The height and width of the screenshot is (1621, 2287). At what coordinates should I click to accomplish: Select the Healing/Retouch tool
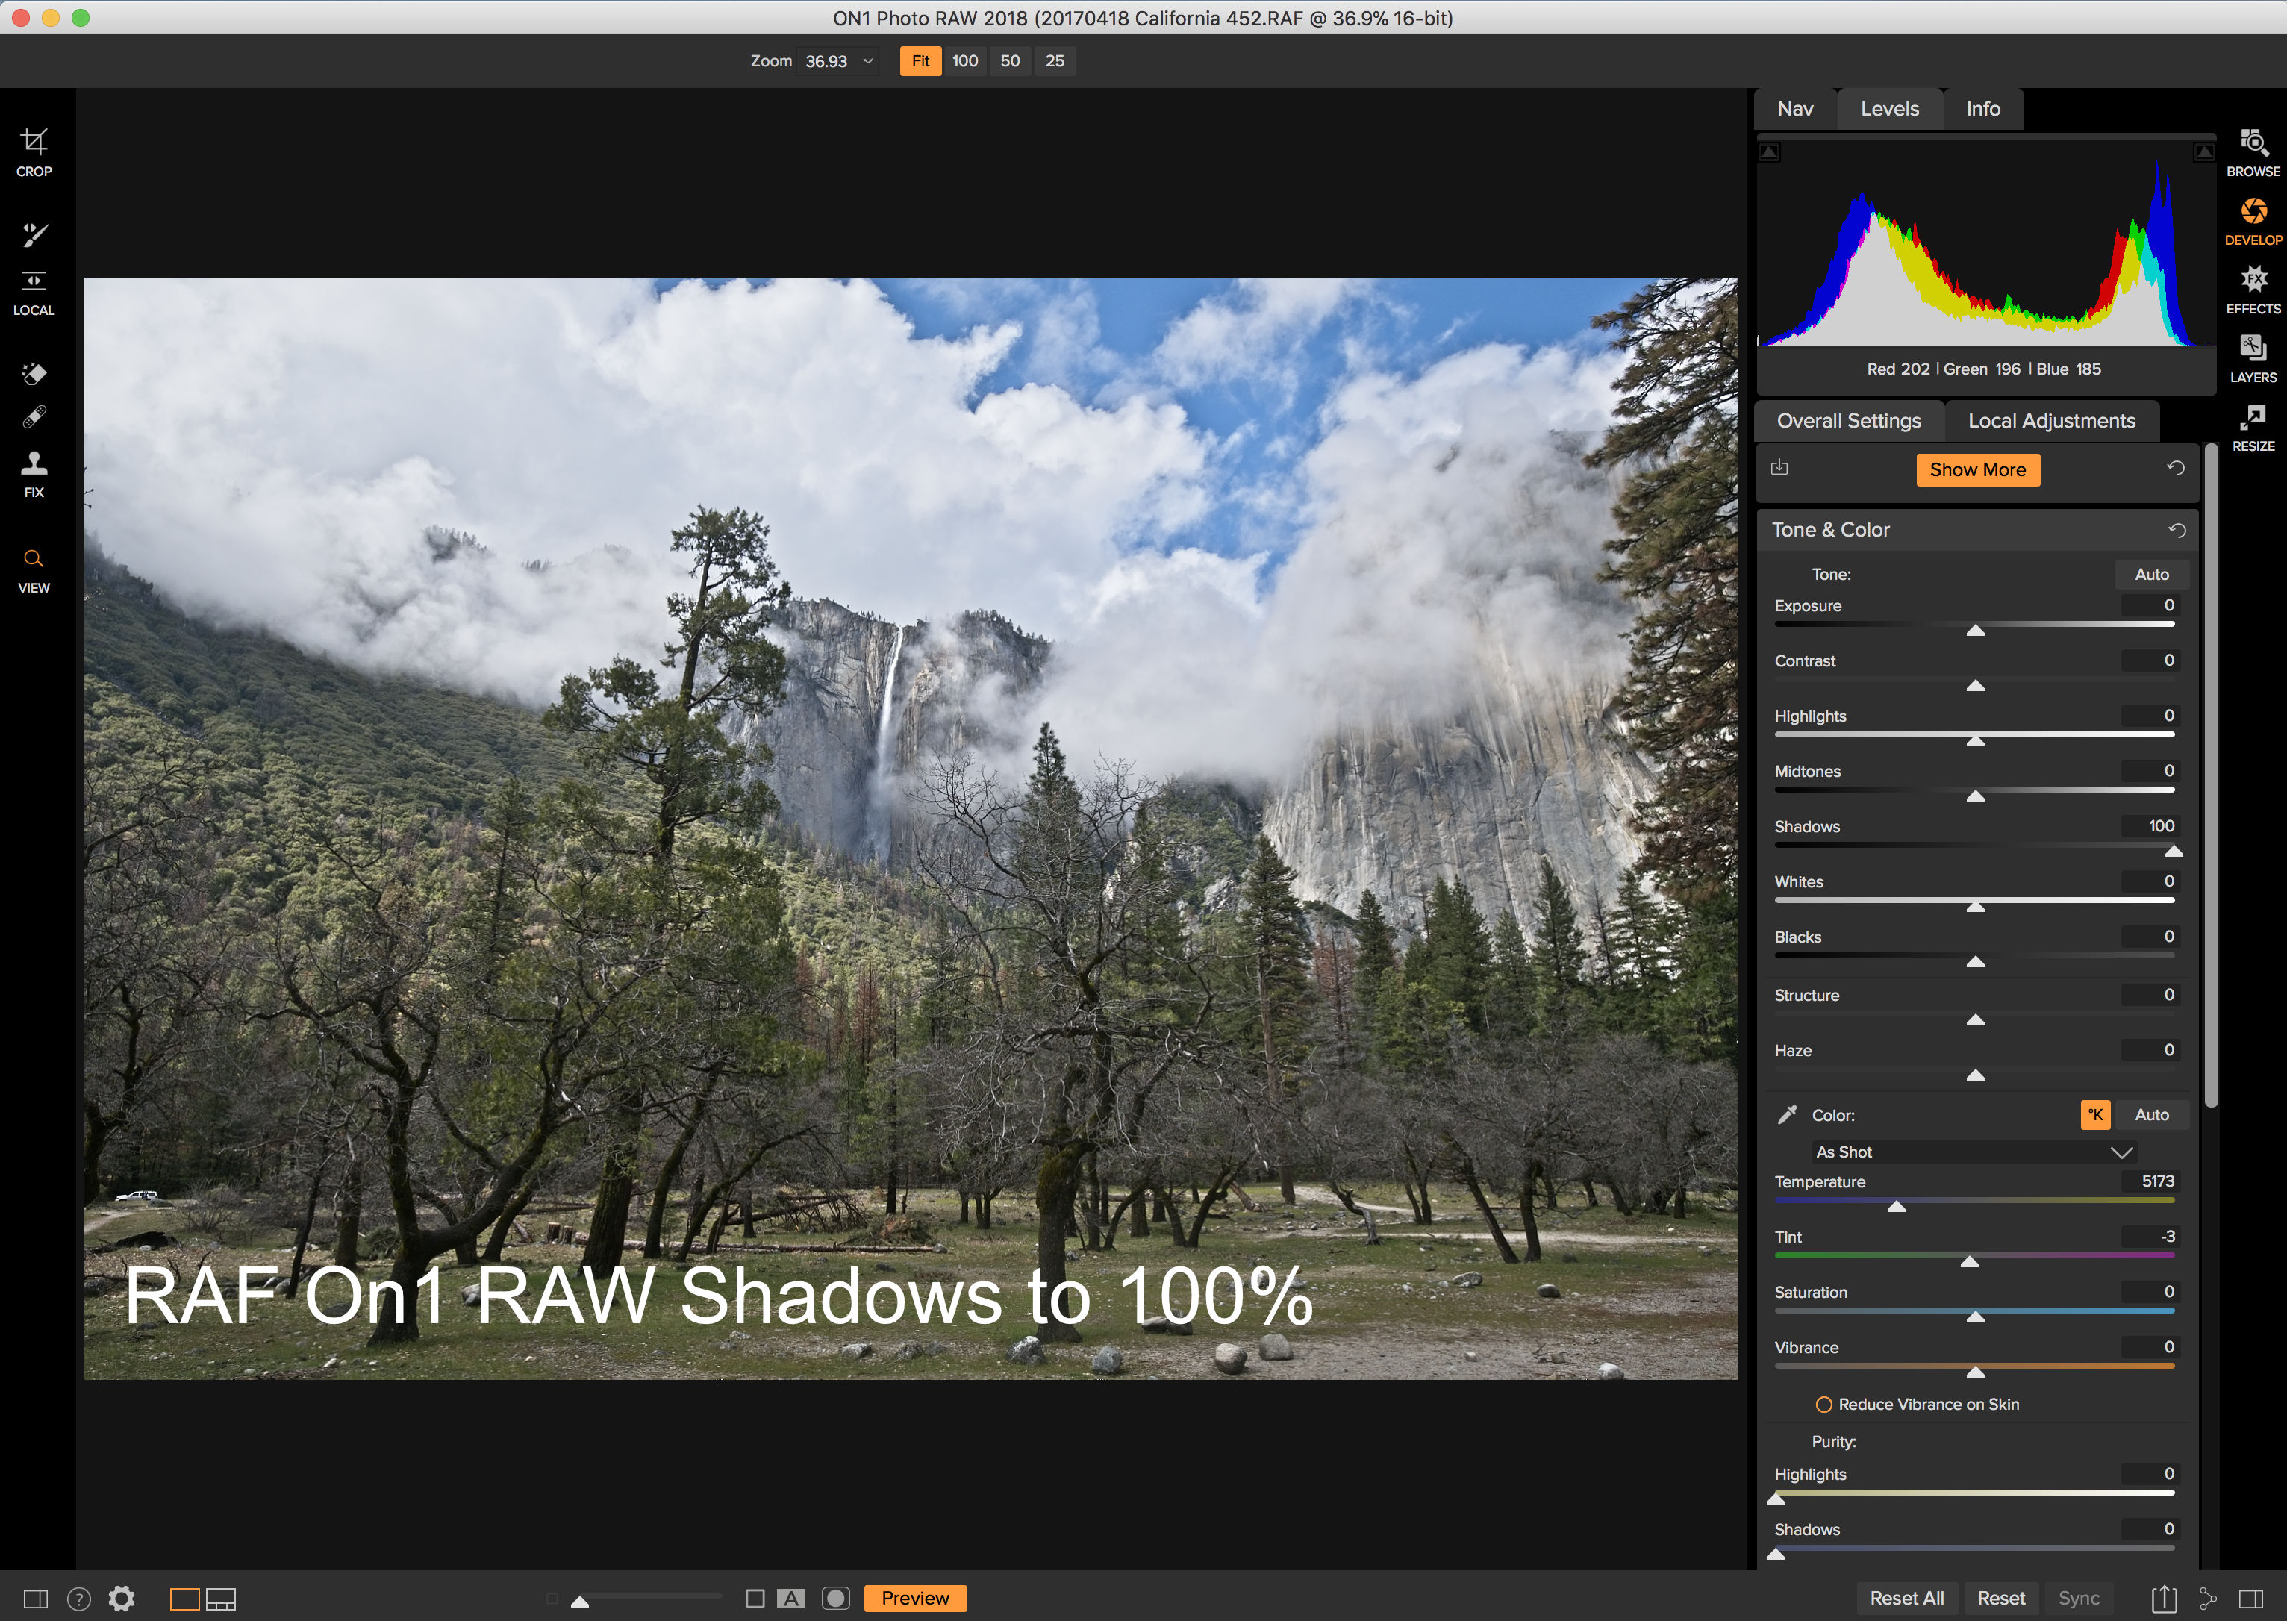coord(34,421)
